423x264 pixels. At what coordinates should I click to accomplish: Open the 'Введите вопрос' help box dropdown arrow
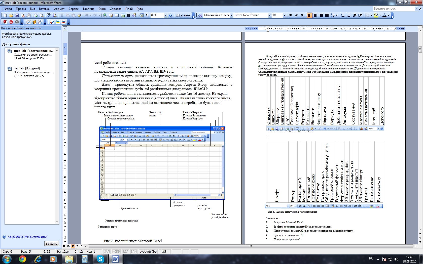pos(416,9)
